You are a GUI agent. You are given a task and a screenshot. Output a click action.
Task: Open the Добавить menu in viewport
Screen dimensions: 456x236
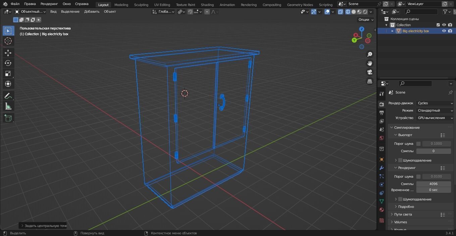point(92,12)
